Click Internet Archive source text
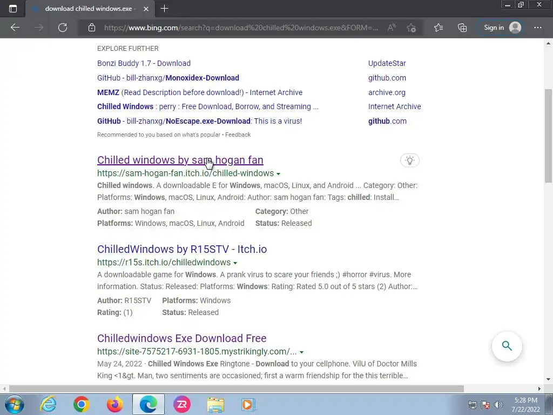This screenshot has width=553, height=415. [395, 106]
